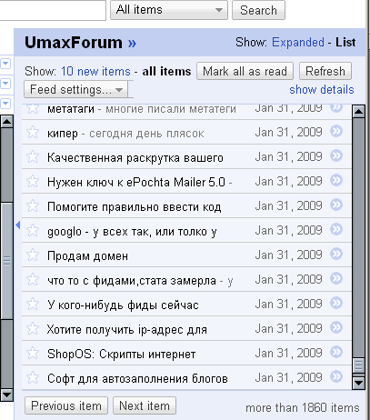Click the arrow icon next to 'Хотите получить ip-адрес для'
370x420 pixels.
pos(336,327)
